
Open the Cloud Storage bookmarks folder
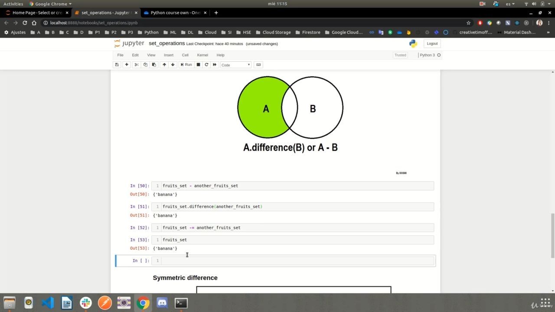coord(273,32)
